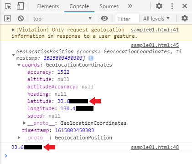Open the sample01.html:41 source link

click(x=155, y=30)
